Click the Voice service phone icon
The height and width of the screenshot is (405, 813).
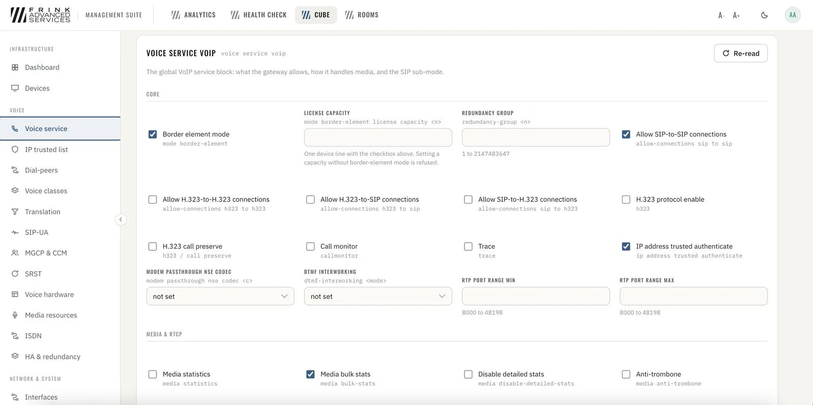tap(15, 129)
